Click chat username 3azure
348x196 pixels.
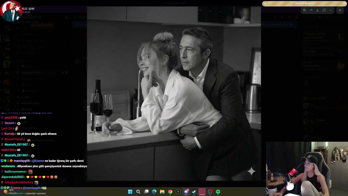click(x=9, y=123)
